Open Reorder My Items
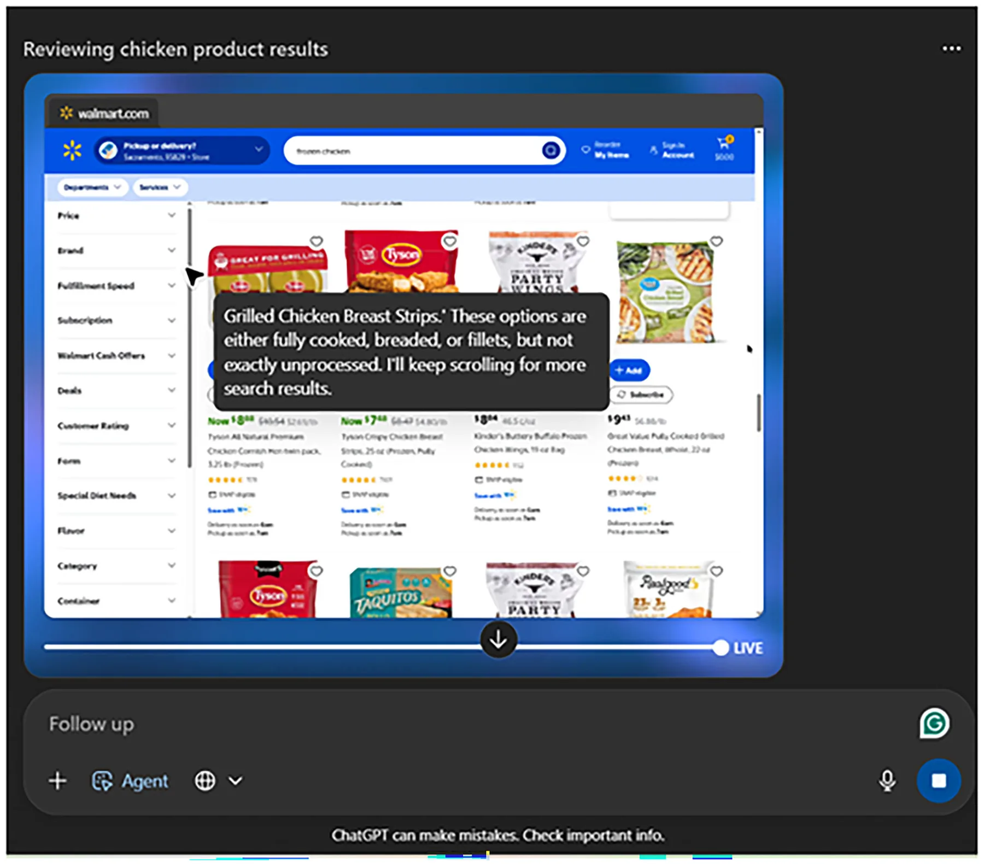 (x=606, y=150)
